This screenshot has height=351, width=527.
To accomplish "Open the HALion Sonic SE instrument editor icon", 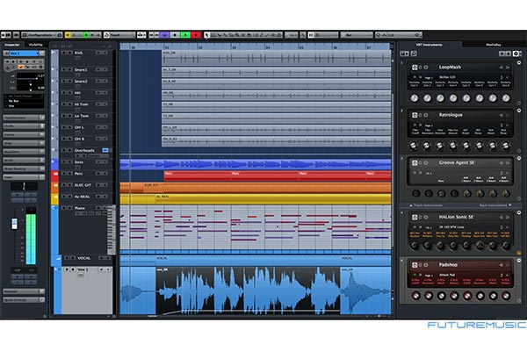I will (415, 218).
